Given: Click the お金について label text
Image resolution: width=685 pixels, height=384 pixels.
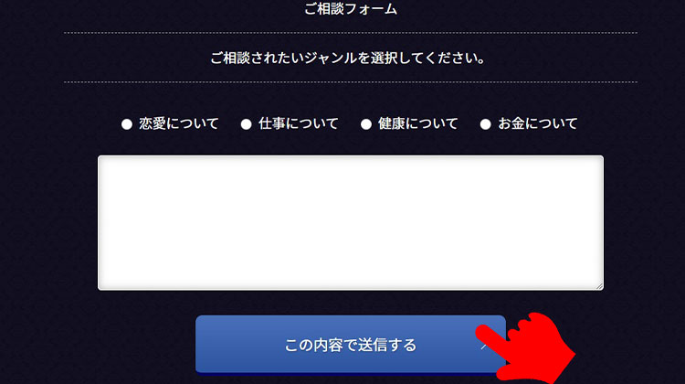Looking at the screenshot, I should pos(538,123).
